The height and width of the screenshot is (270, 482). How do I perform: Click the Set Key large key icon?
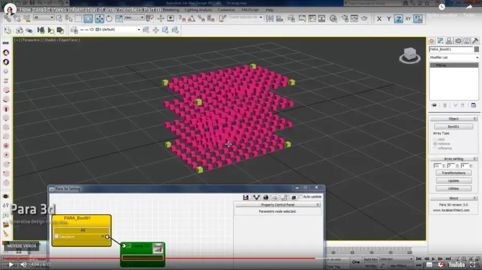(356, 262)
